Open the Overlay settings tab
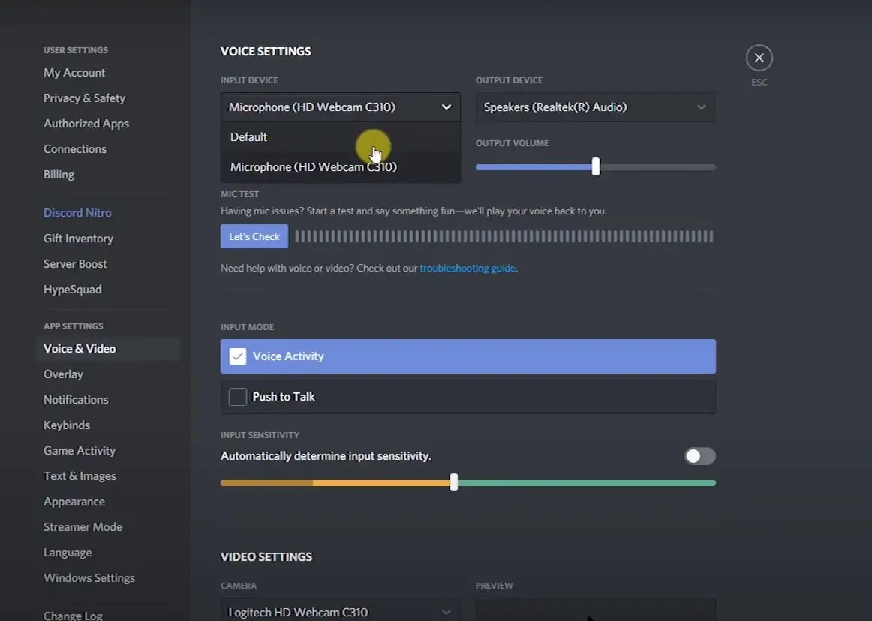Viewport: 872px width, 621px height. click(x=63, y=373)
